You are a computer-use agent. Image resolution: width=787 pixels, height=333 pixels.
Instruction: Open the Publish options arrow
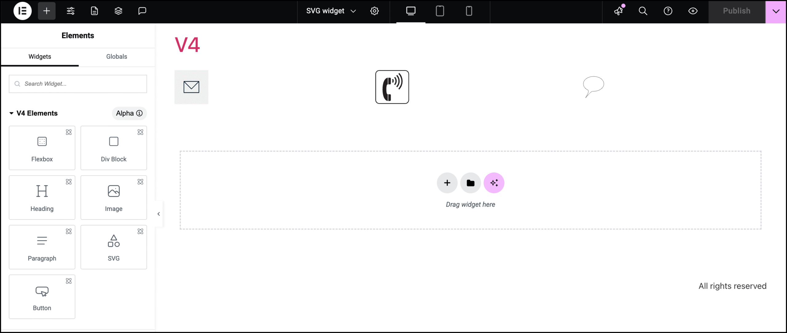[776, 12]
